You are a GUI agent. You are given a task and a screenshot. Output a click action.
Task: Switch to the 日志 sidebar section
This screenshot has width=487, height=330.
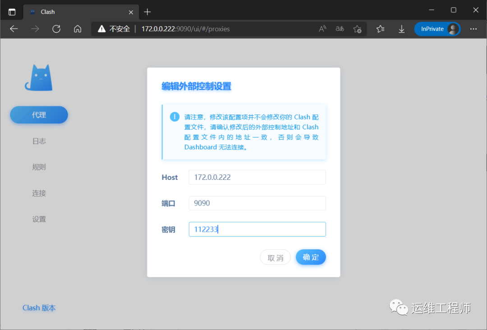pos(39,141)
